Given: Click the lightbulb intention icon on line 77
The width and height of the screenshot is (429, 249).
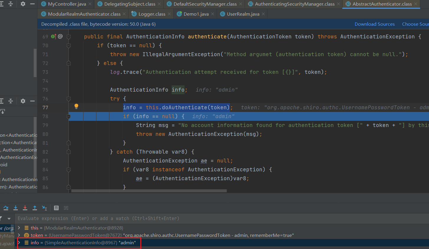Looking at the screenshot, I should pyautogui.click(x=76, y=106).
